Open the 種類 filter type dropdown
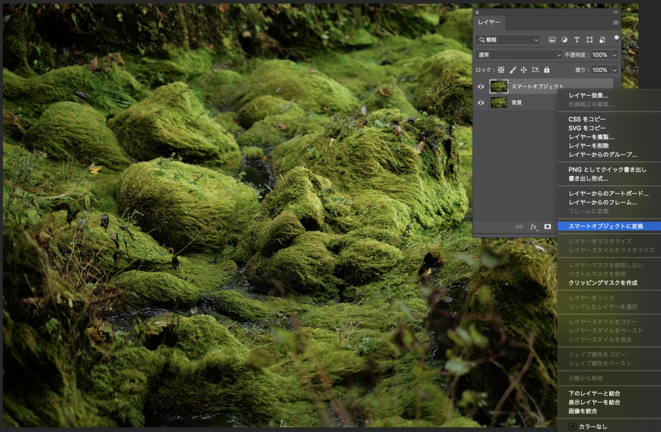Image resolution: width=661 pixels, height=432 pixels. (x=508, y=40)
